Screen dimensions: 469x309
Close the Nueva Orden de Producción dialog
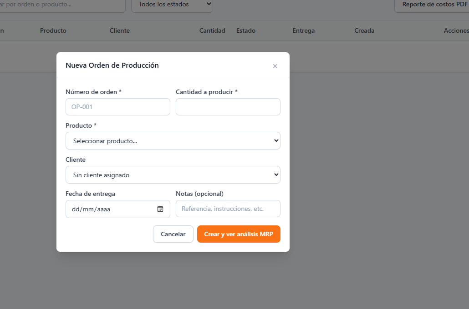tap(275, 66)
